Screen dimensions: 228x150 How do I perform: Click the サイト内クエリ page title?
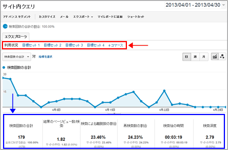(19, 6)
